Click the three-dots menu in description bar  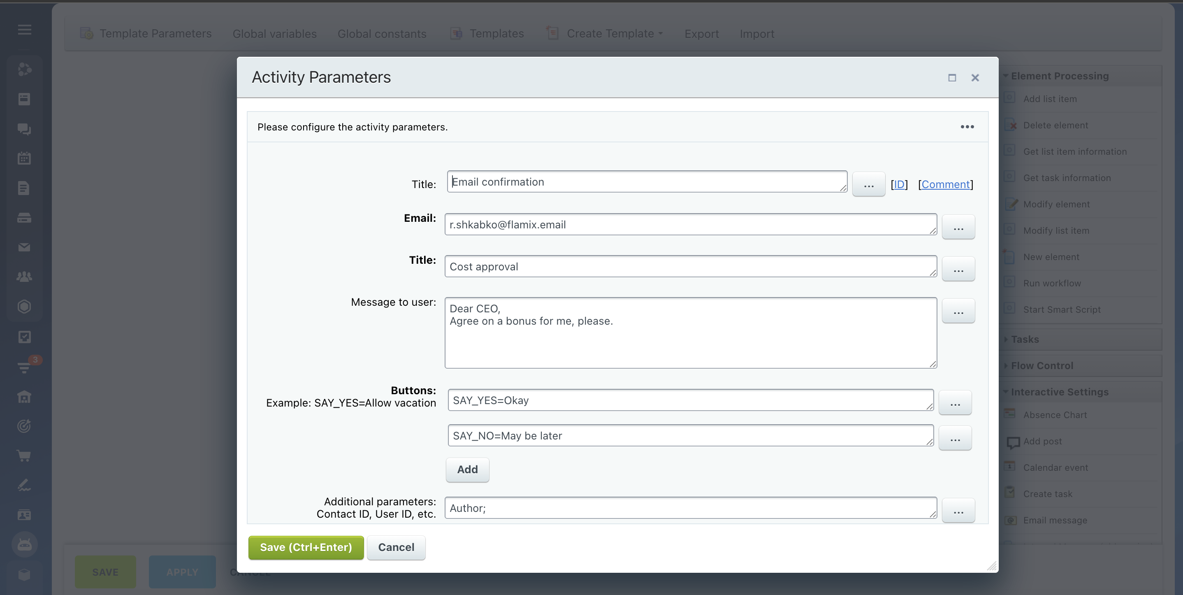pyautogui.click(x=967, y=127)
